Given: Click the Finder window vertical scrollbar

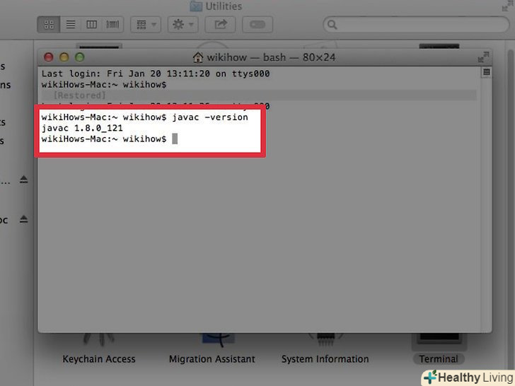Looking at the screenshot, I should 511,210.
